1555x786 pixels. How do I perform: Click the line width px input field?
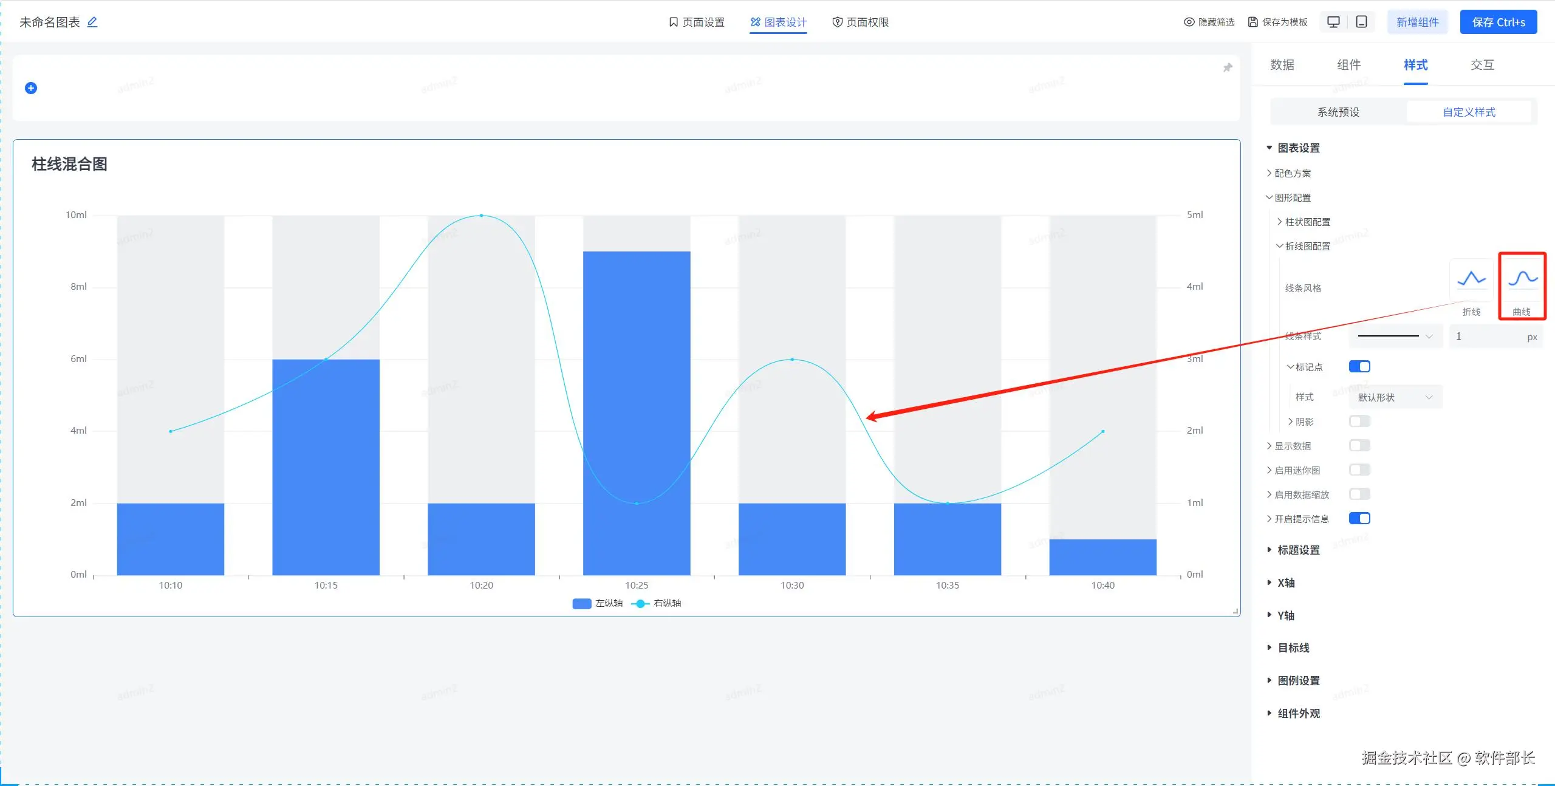pos(1488,337)
